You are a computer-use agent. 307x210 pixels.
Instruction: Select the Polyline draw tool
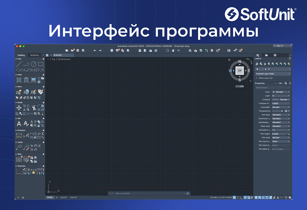pyautogui.click(x=26, y=64)
